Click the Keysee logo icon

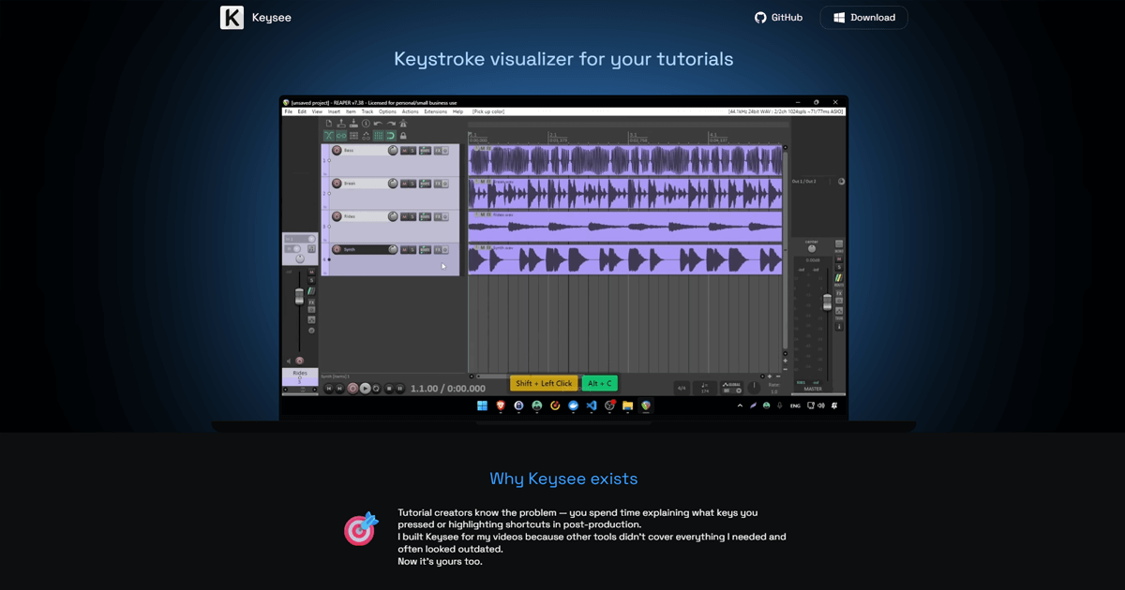232,18
